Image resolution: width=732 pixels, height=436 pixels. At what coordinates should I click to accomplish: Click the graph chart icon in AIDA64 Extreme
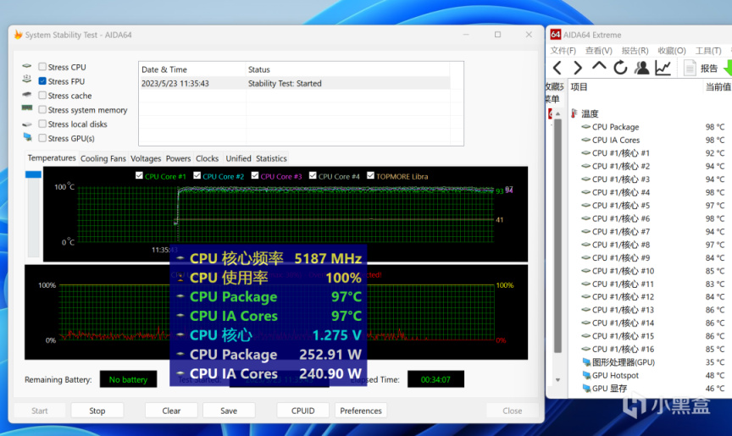(x=663, y=68)
